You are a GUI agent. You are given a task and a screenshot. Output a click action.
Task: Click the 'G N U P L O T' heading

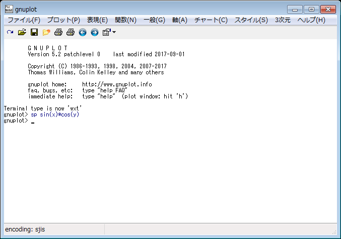point(47,48)
